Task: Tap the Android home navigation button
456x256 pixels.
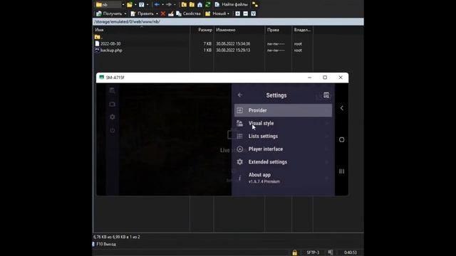Action: (342, 139)
